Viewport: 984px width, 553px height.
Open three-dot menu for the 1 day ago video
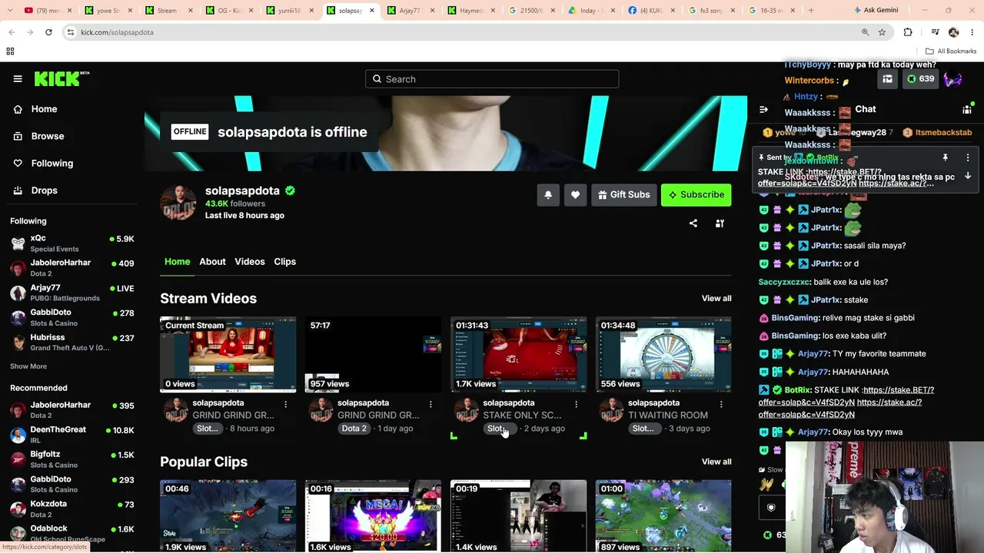pyautogui.click(x=430, y=404)
